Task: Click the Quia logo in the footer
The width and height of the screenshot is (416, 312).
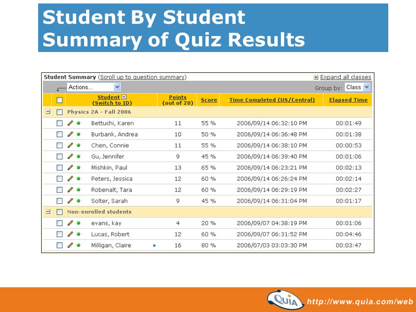Action: point(286,300)
